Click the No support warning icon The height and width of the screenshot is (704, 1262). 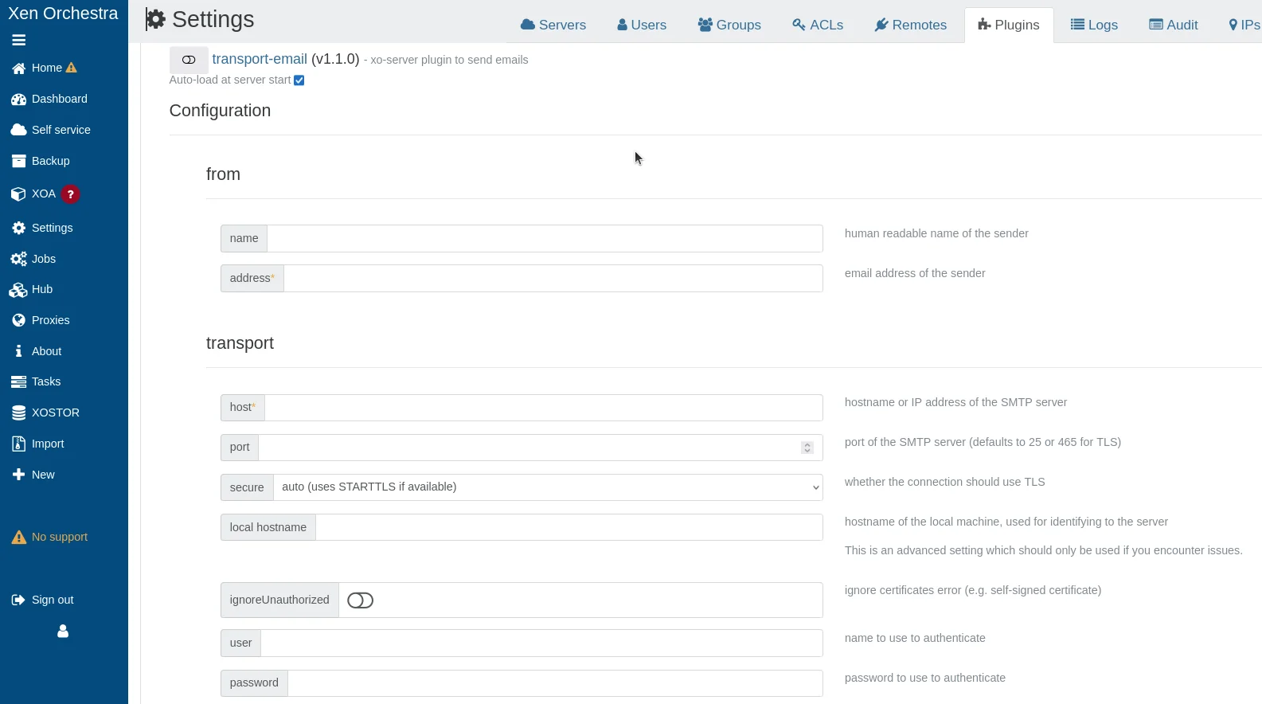(x=19, y=538)
